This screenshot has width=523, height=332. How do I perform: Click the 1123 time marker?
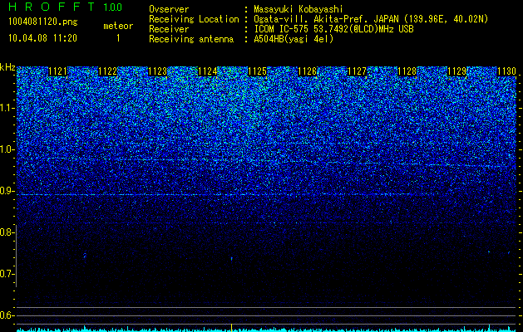[157, 71]
